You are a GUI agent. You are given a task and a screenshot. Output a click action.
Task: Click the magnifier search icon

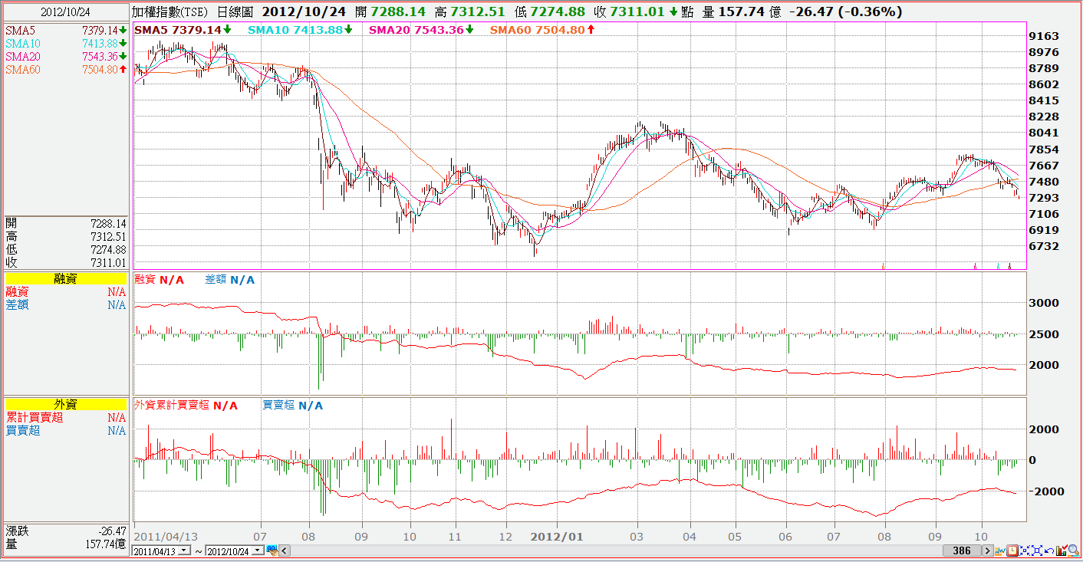[1074, 550]
